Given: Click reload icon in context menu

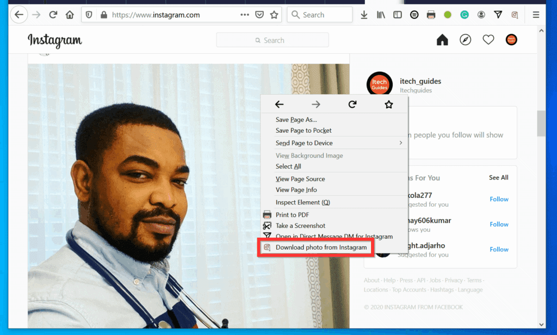Looking at the screenshot, I should (352, 104).
